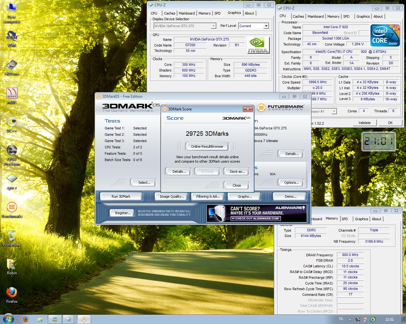
Task: Click Details button in 3DMark Score dialog
Action: tap(179, 171)
